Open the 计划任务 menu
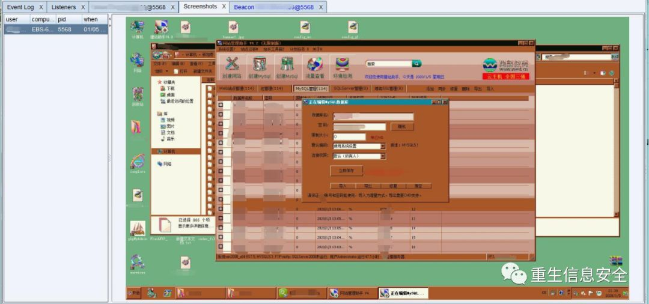 tap(299, 49)
